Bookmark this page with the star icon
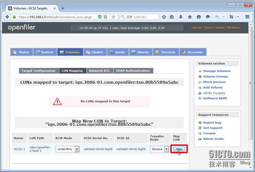 coord(164,17)
